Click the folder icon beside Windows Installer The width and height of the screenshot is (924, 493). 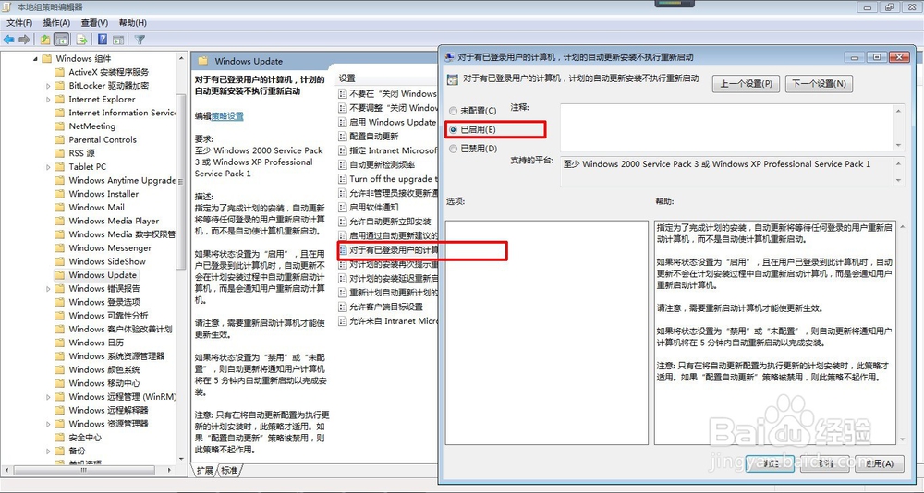coord(59,194)
